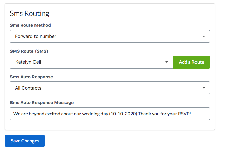Focus the Sms Auto Response Message field
Viewport: 230px width, 152px height.
[x=110, y=114]
